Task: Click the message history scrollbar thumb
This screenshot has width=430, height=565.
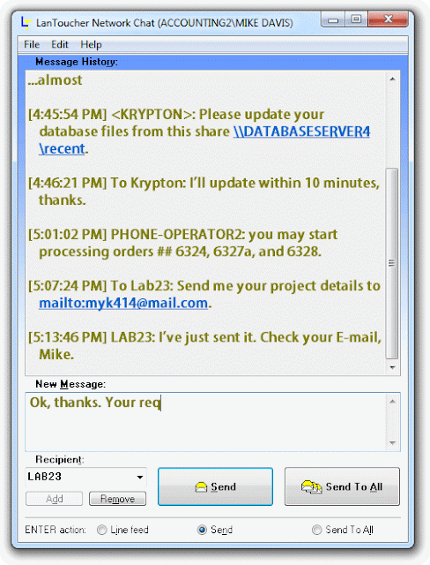Action: 392,263
